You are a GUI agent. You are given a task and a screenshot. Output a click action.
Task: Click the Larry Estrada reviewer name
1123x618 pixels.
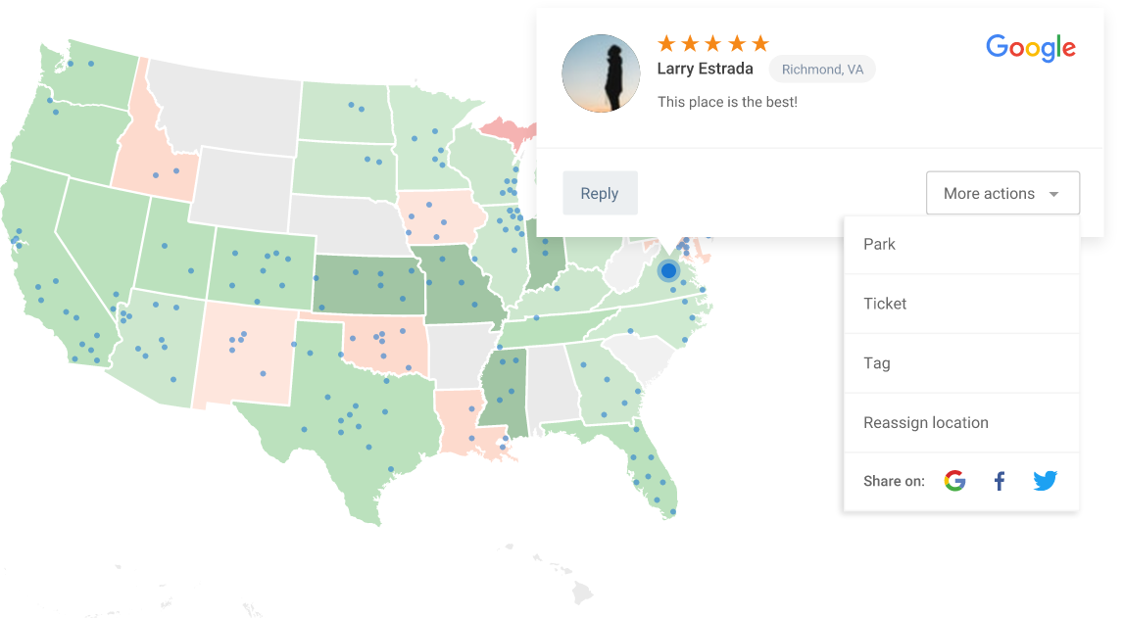coord(706,69)
